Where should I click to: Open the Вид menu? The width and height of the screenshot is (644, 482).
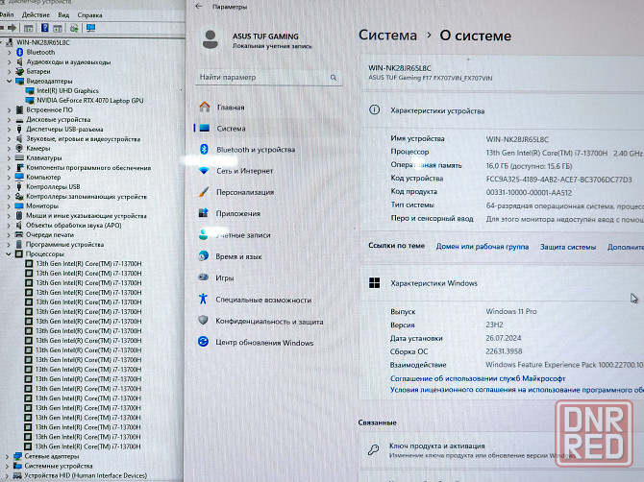63,14
